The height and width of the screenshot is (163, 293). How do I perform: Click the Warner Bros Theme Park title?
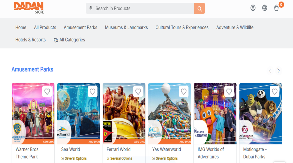[27, 153]
